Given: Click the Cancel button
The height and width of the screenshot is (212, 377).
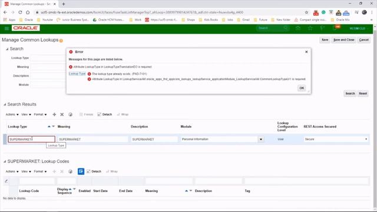Looking at the screenshot, I should pos(364,40).
